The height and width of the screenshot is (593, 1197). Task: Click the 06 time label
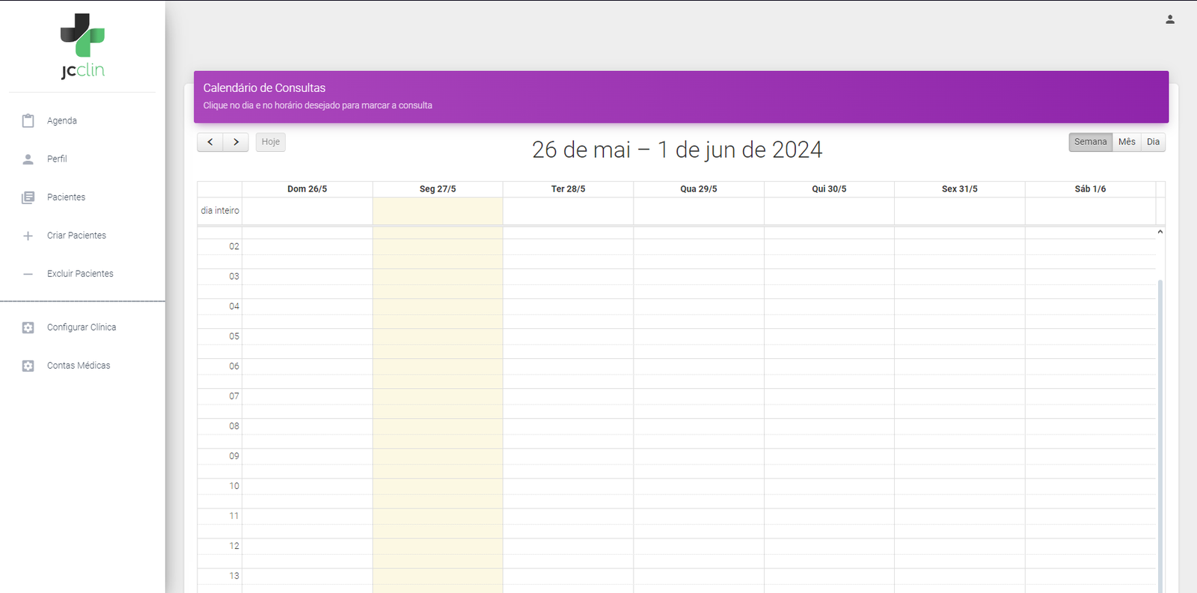click(234, 366)
